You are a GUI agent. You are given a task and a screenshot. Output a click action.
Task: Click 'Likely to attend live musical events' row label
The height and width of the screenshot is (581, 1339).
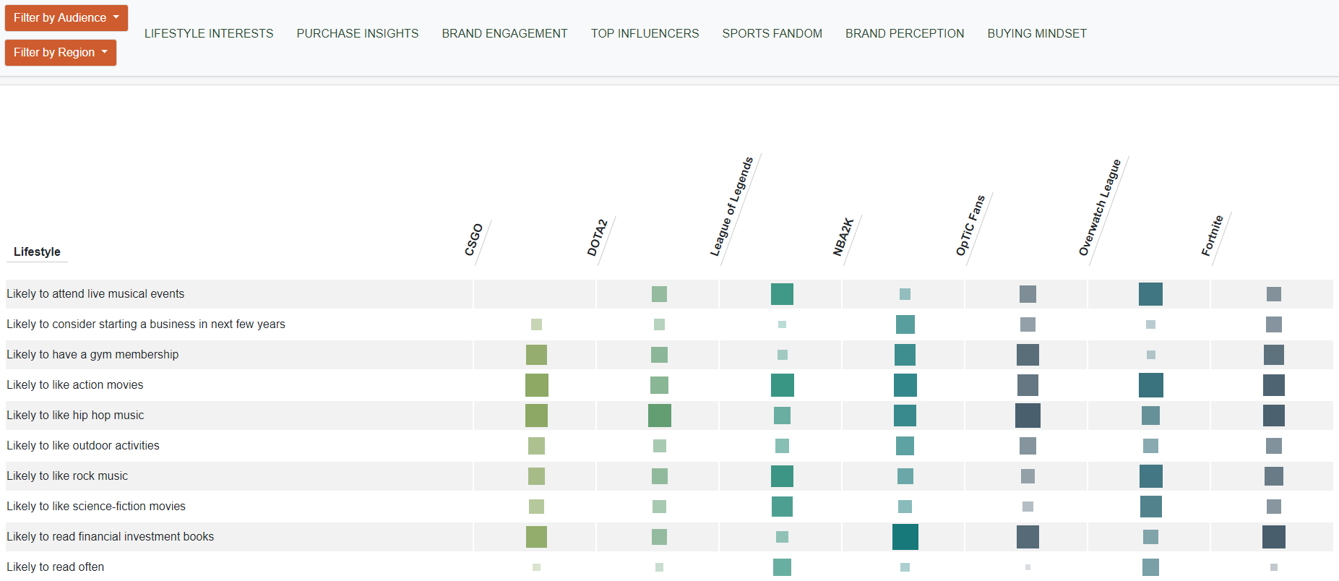tap(95, 293)
